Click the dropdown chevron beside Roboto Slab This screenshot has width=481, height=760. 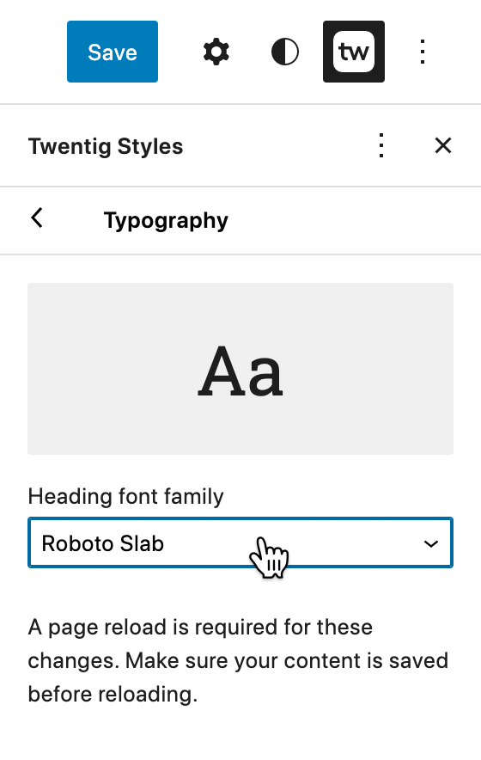pos(430,544)
